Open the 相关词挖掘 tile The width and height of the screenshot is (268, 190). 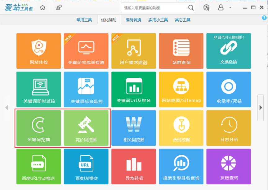pyautogui.click(x=134, y=128)
